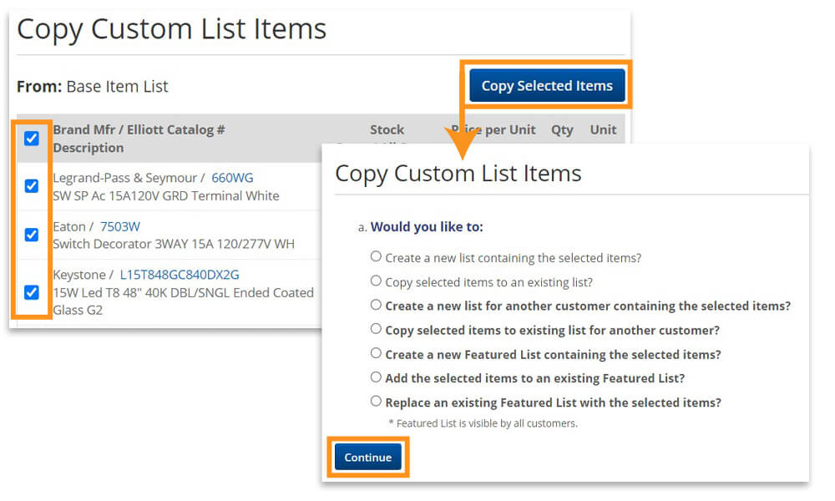
Task: Click the 'Qty' column header
Action: 562,130
